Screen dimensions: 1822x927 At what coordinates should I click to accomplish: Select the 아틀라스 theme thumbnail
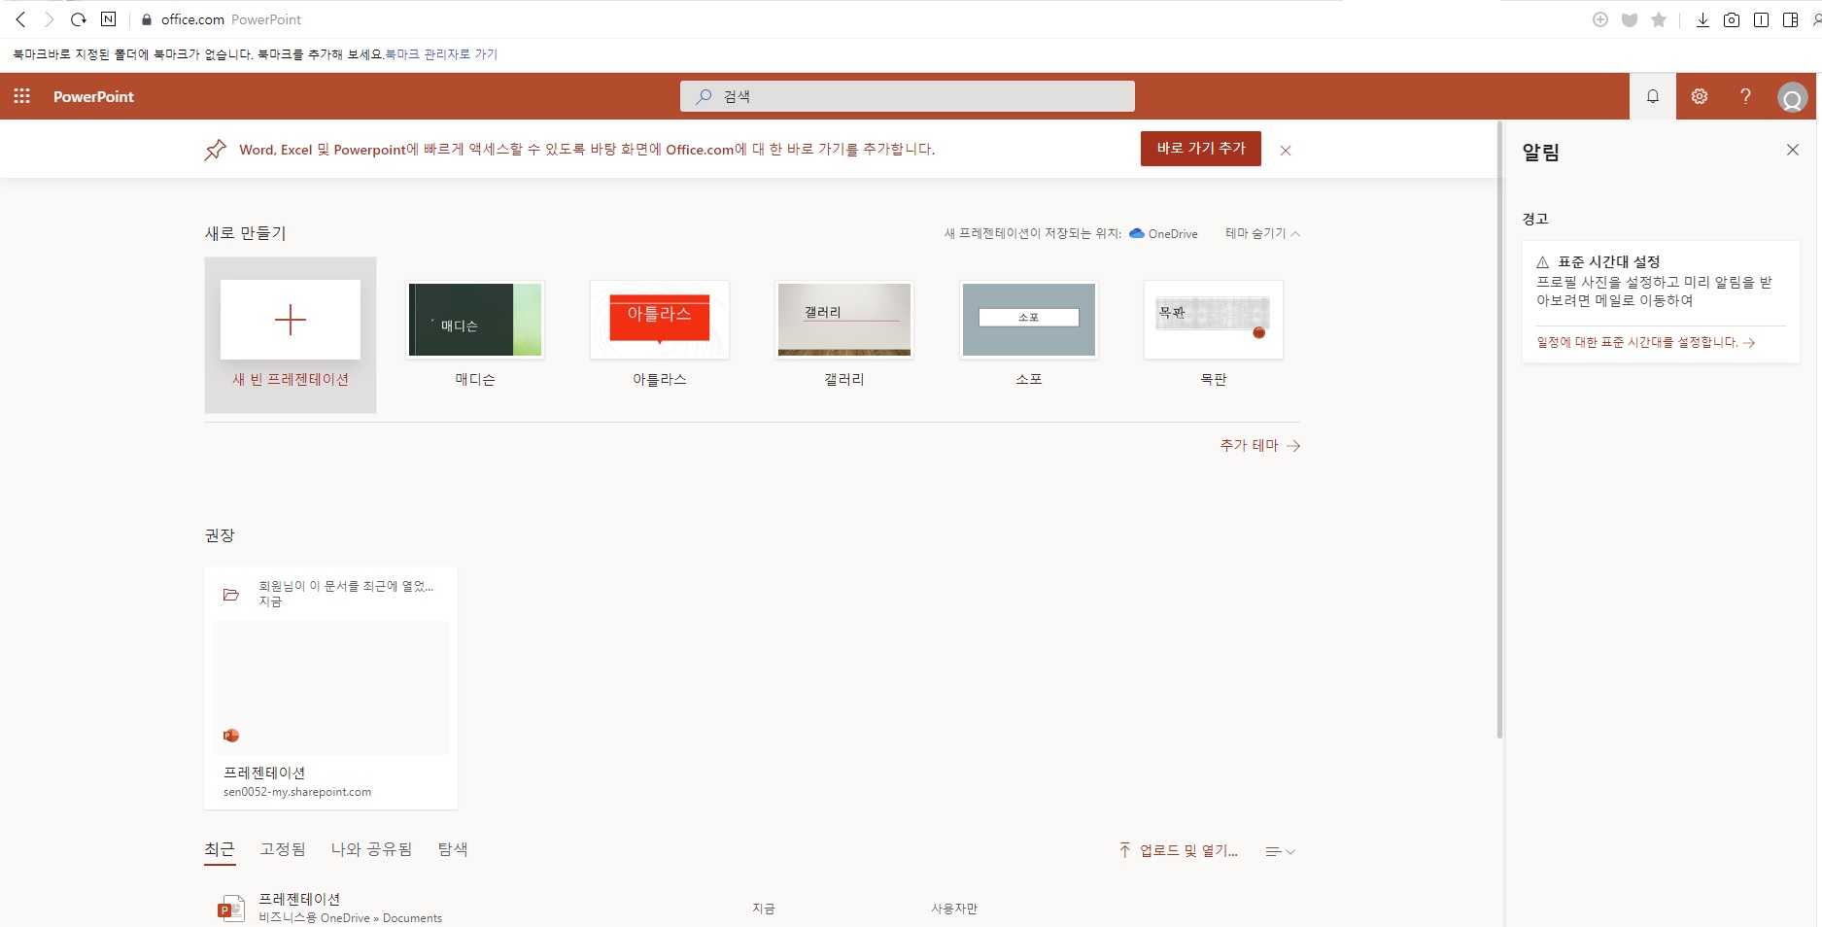point(660,320)
